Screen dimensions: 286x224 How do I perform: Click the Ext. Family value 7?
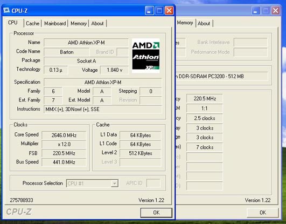53,100
